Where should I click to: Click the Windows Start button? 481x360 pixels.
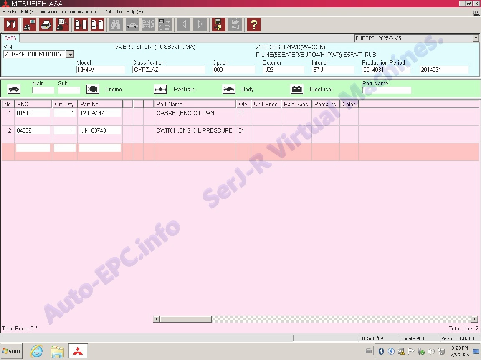pos(11,351)
